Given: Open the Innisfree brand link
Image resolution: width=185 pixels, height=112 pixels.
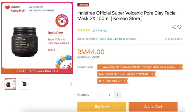Looking at the screenshot, I should point(92,39).
